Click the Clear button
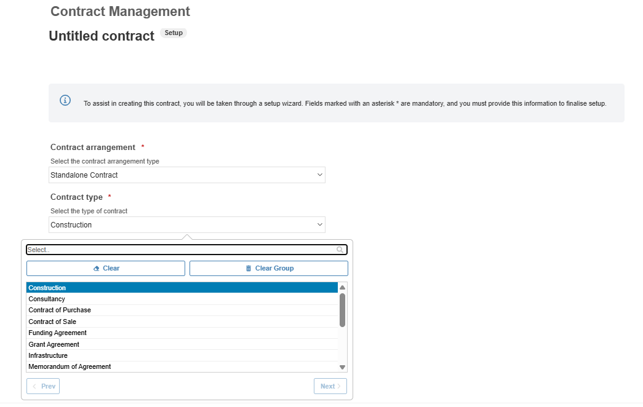This screenshot has height=407, width=643. pyautogui.click(x=106, y=269)
